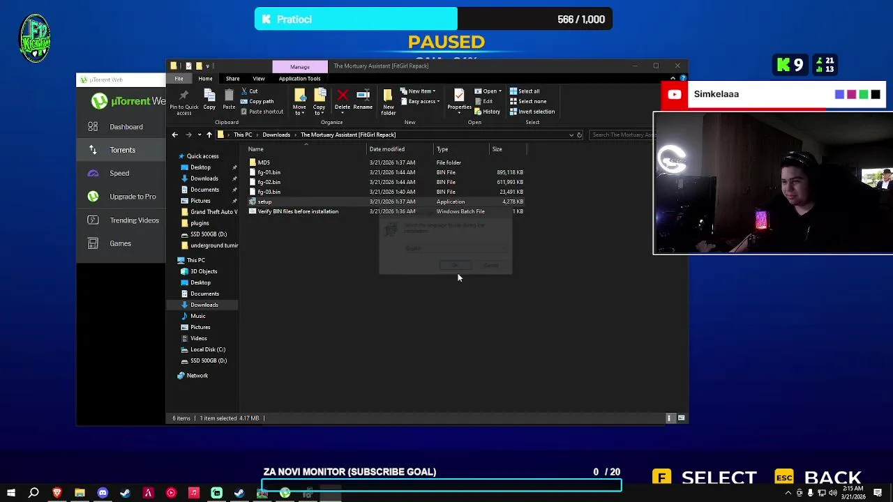Open Grand Theft Auto V quick access folder
Image resolution: width=893 pixels, height=502 pixels.
(209, 212)
